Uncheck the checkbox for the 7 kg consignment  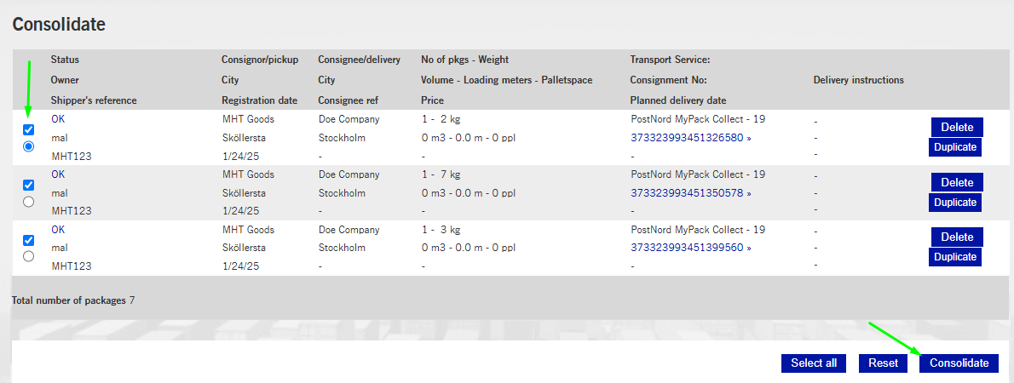tap(28, 185)
